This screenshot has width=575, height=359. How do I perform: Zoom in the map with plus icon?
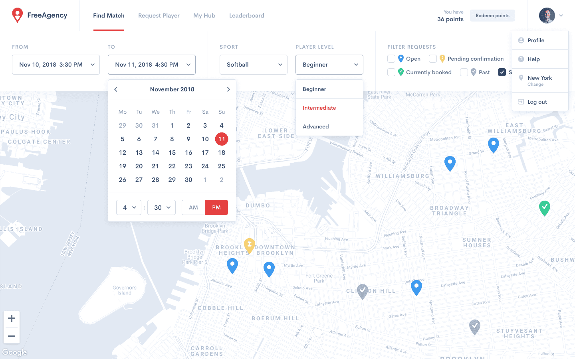pos(12,318)
